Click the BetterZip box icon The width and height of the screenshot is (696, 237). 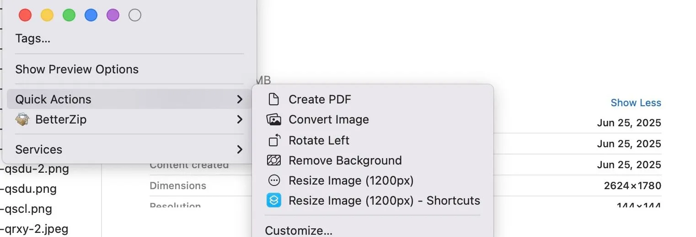22,120
